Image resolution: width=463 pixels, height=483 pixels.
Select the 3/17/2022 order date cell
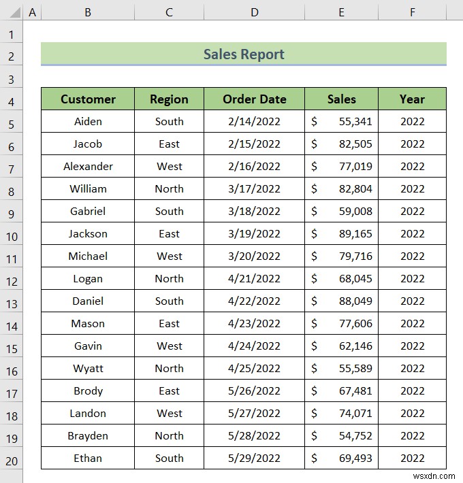point(254,189)
